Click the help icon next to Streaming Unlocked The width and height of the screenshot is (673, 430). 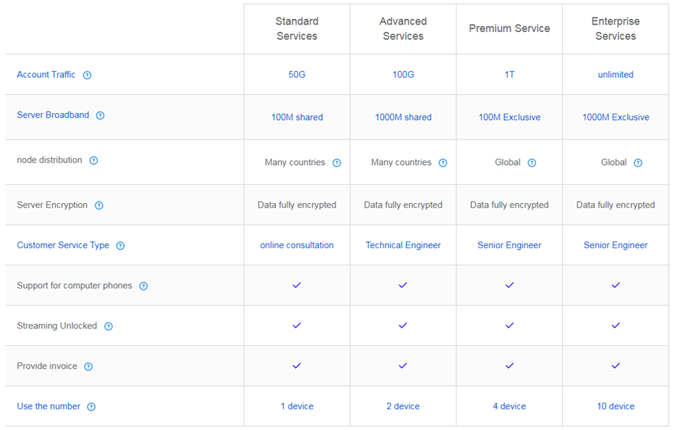coord(109,326)
